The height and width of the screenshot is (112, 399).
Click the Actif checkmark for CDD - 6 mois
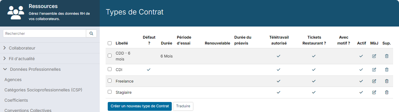click(x=361, y=56)
